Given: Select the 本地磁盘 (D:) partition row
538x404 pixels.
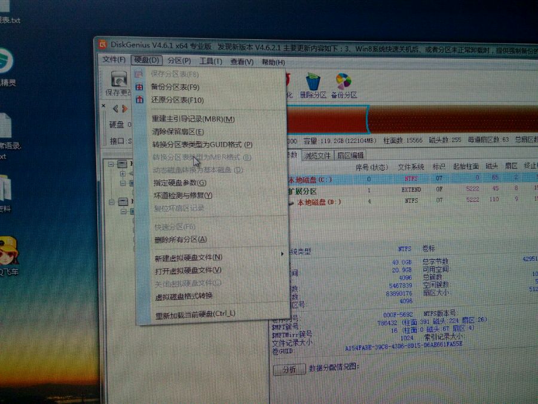Looking at the screenshot, I should point(412,201).
